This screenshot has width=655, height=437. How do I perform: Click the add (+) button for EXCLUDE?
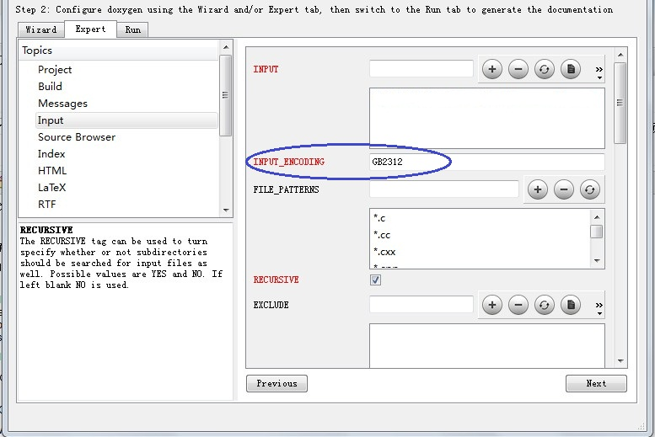click(x=492, y=305)
